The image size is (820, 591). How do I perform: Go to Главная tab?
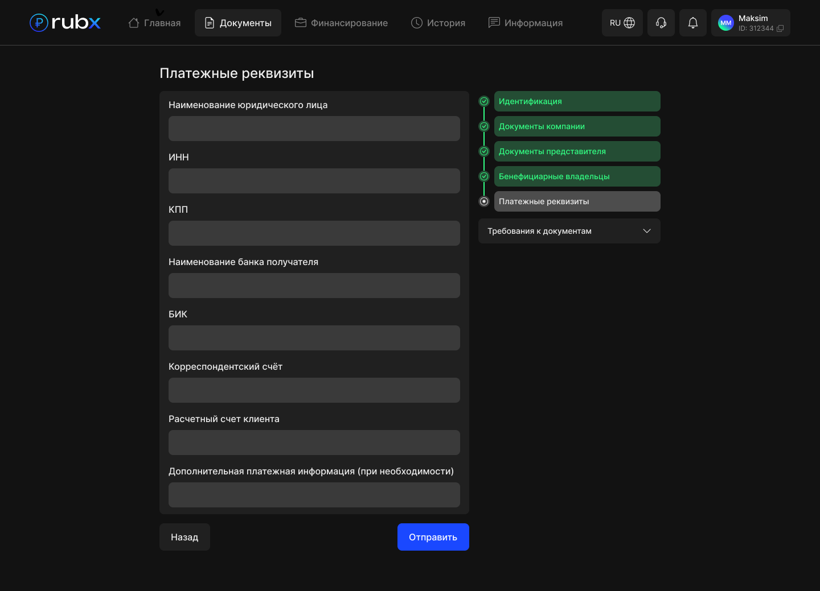tap(154, 23)
